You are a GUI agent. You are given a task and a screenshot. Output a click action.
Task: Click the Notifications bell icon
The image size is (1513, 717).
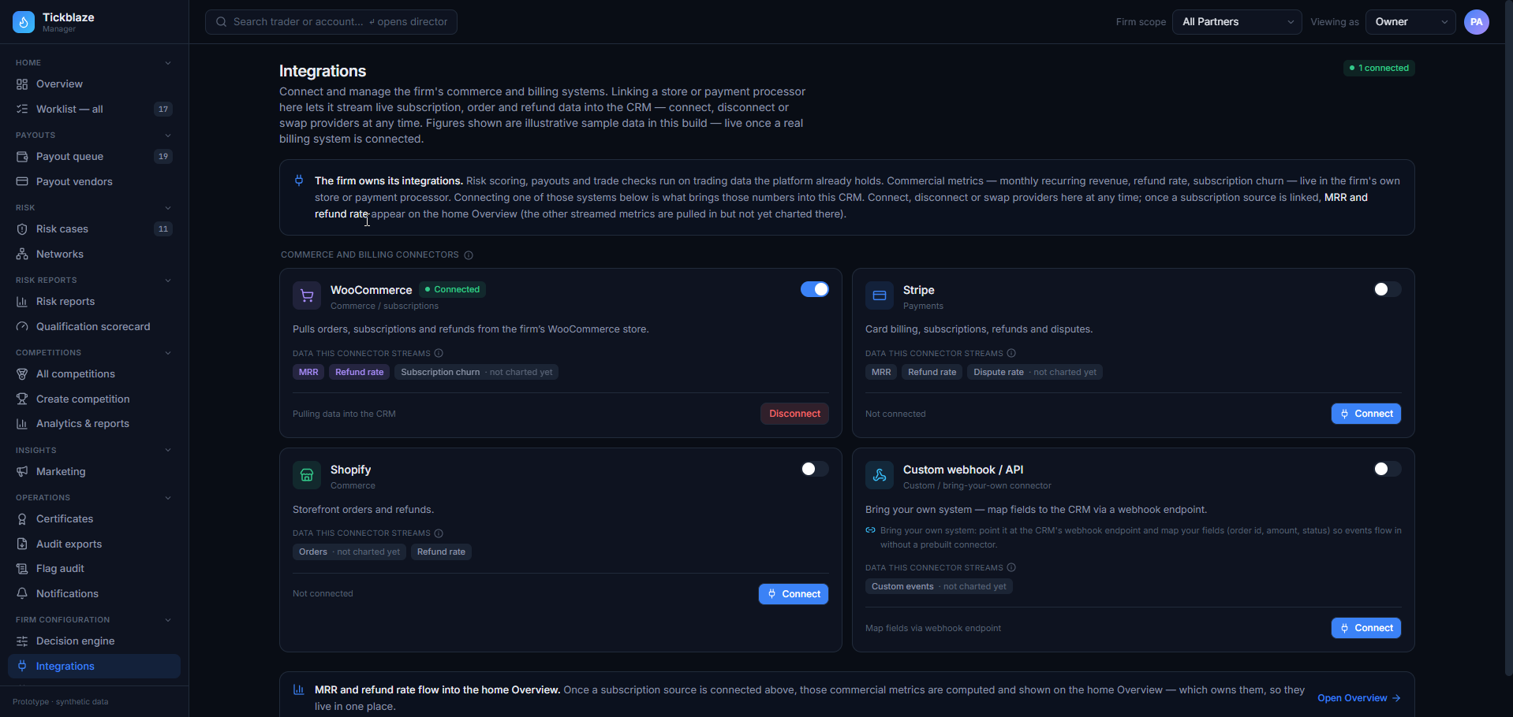tap(22, 594)
